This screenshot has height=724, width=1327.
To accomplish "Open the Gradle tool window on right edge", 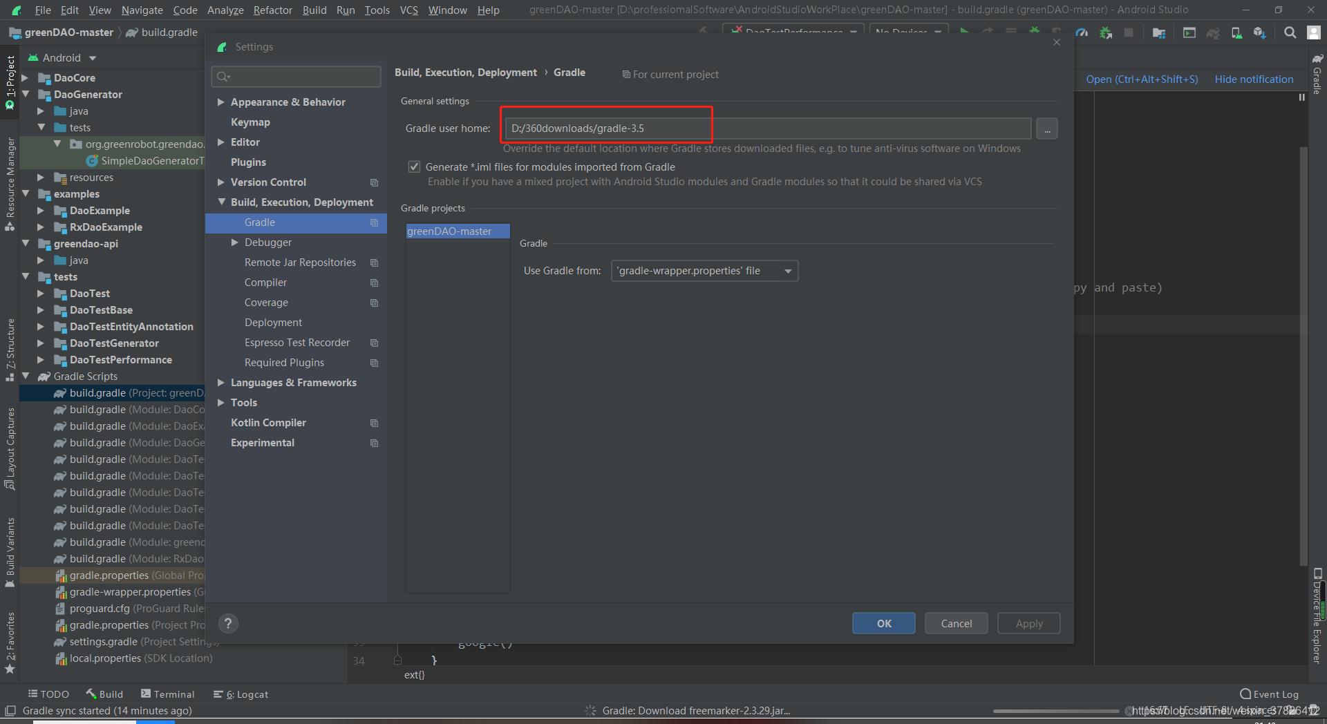I will coord(1318,74).
